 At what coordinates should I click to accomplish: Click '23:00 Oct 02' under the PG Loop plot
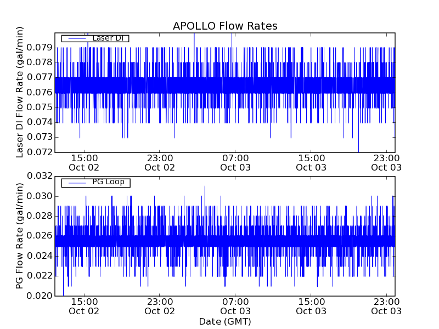[160, 307]
